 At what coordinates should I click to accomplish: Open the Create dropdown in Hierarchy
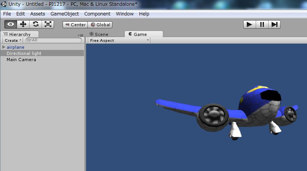12,40
